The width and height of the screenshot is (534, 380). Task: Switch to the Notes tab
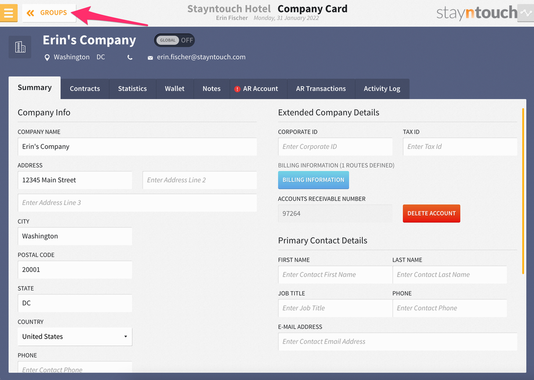[x=211, y=89]
